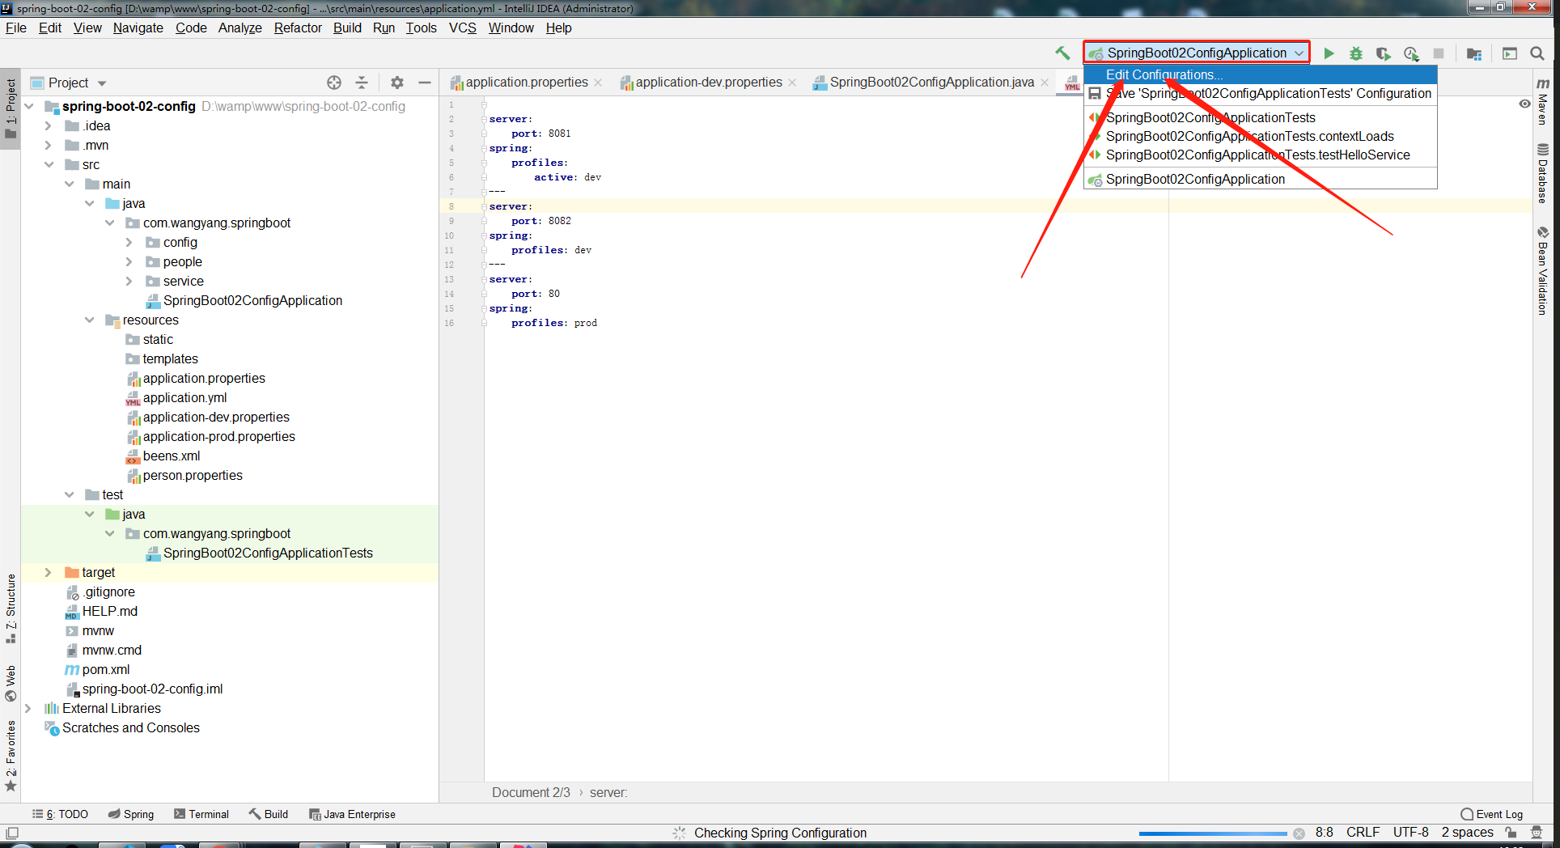Open Project panel settings gear
This screenshot has height=848, width=1560.
[397, 83]
